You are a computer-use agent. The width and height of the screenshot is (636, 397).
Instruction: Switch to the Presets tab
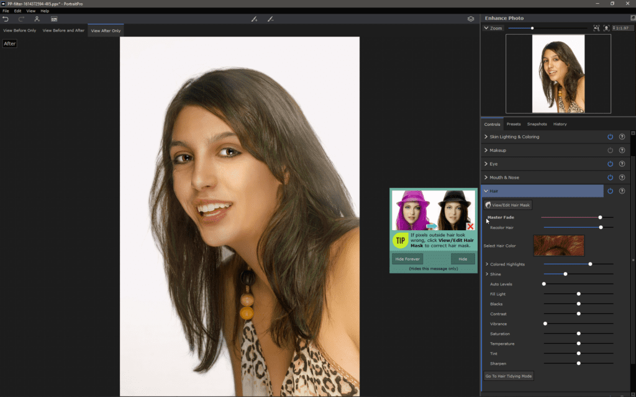[514, 124]
